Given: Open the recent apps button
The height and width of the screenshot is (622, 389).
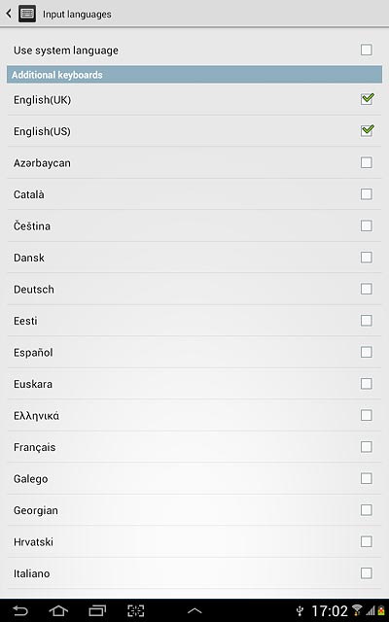Looking at the screenshot, I should click(97, 610).
